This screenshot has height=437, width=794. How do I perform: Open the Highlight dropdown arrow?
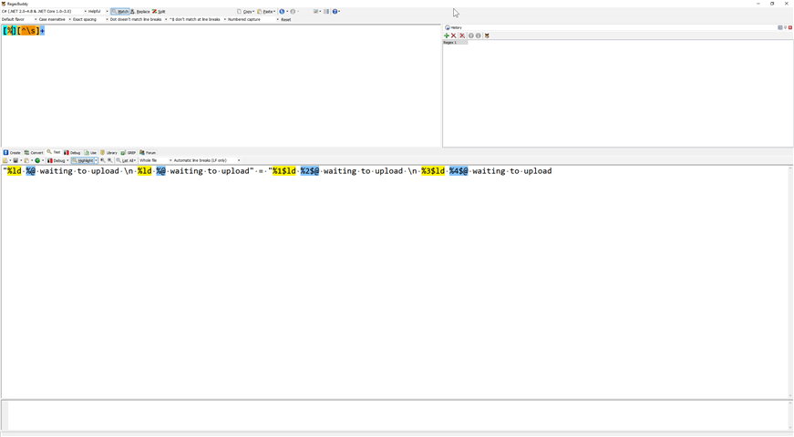pos(97,160)
